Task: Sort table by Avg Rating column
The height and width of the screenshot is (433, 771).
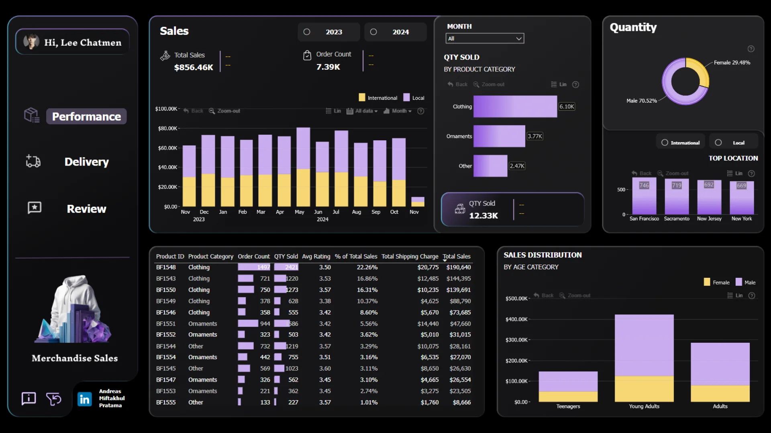Action: pyautogui.click(x=316, y=257)
